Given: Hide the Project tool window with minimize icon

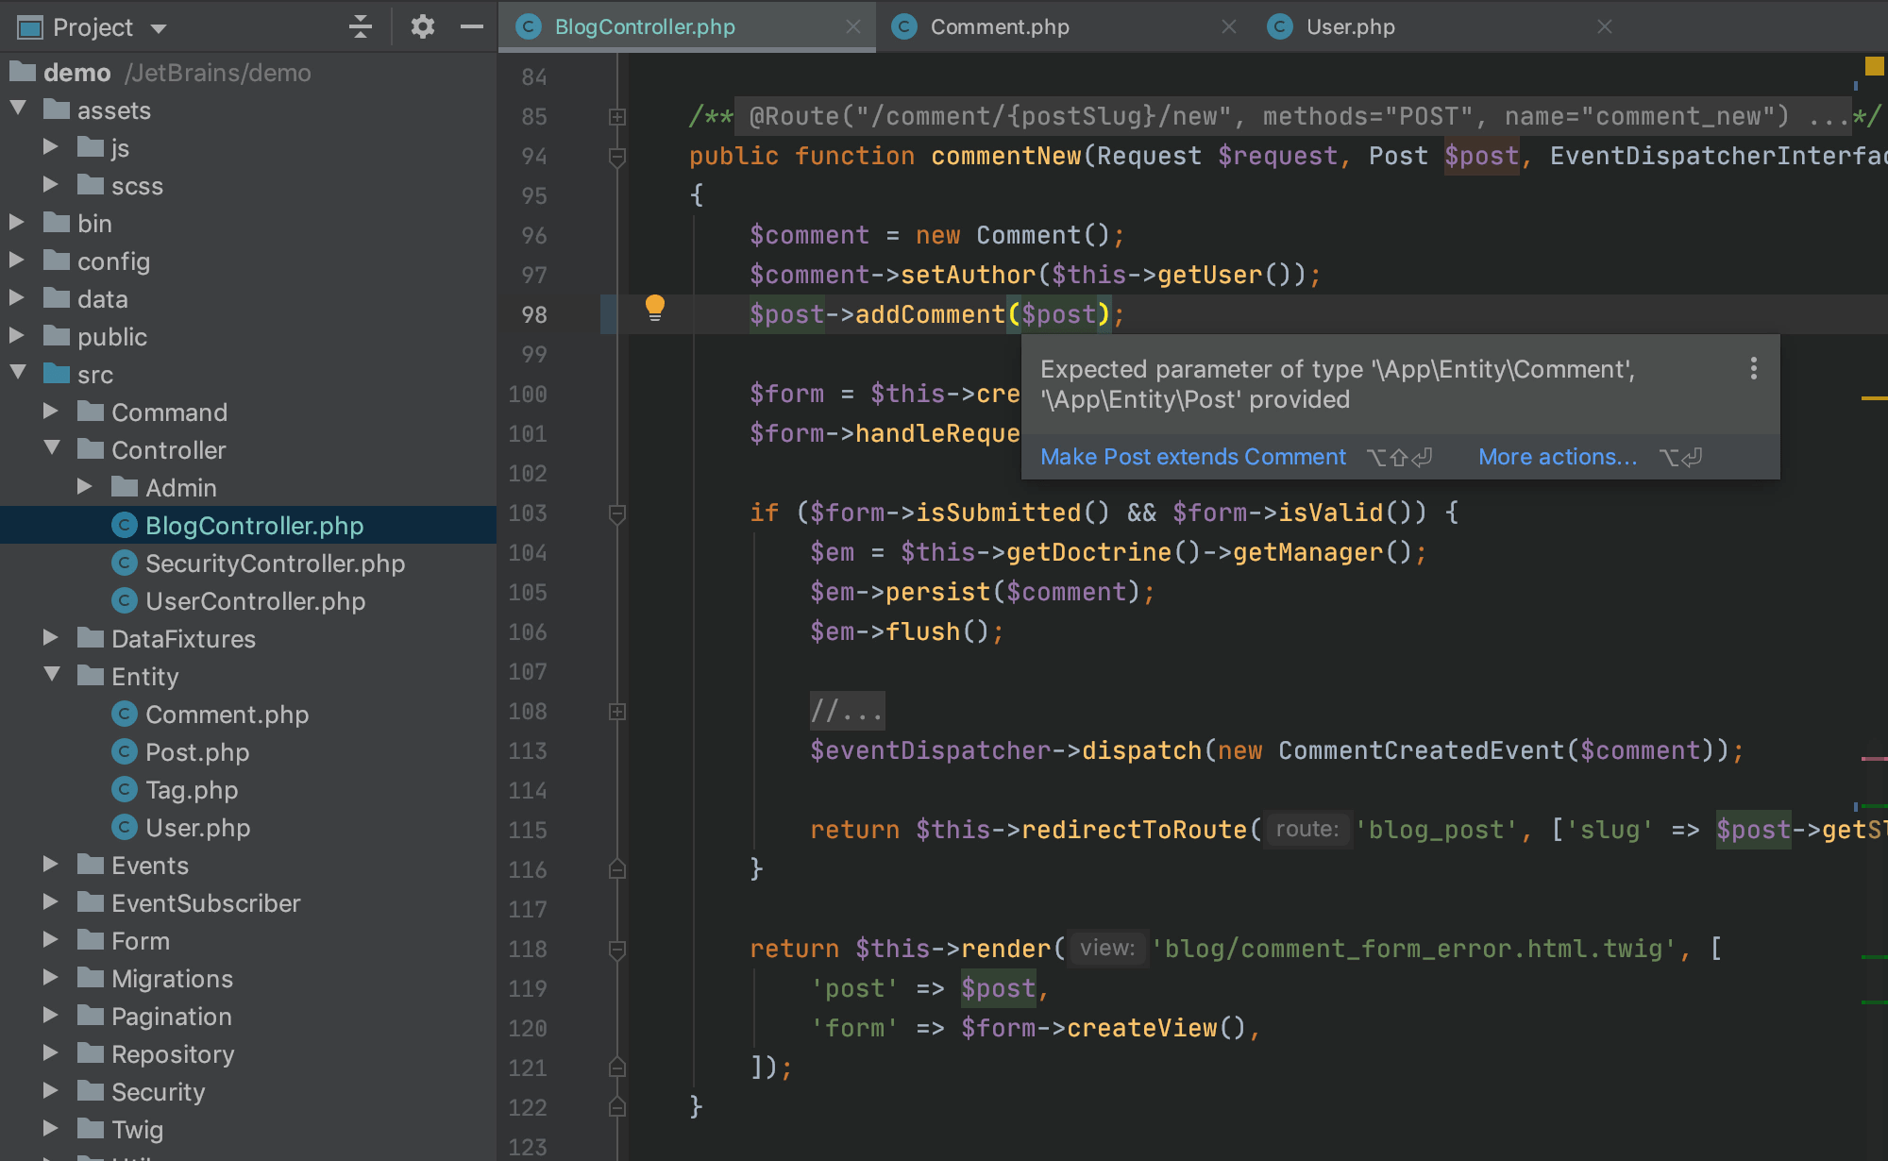Looking at the screenshot, I should 471,26.
